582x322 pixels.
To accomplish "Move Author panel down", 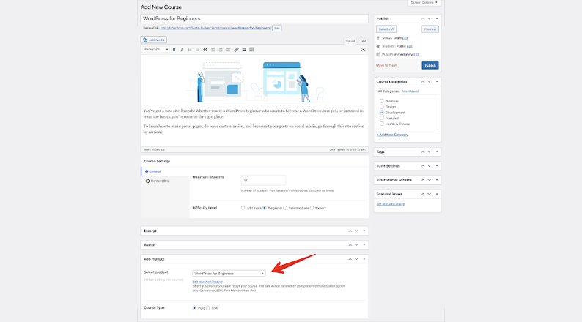I will (x=357, y=245).
